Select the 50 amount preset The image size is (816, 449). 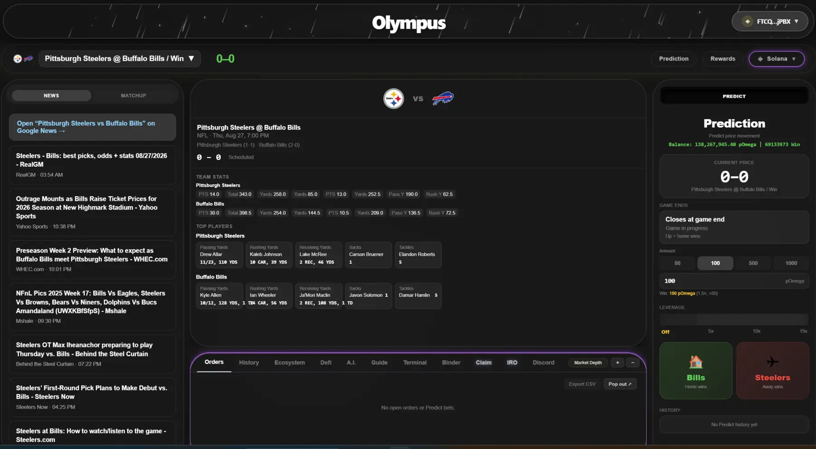tap(677, 263)
